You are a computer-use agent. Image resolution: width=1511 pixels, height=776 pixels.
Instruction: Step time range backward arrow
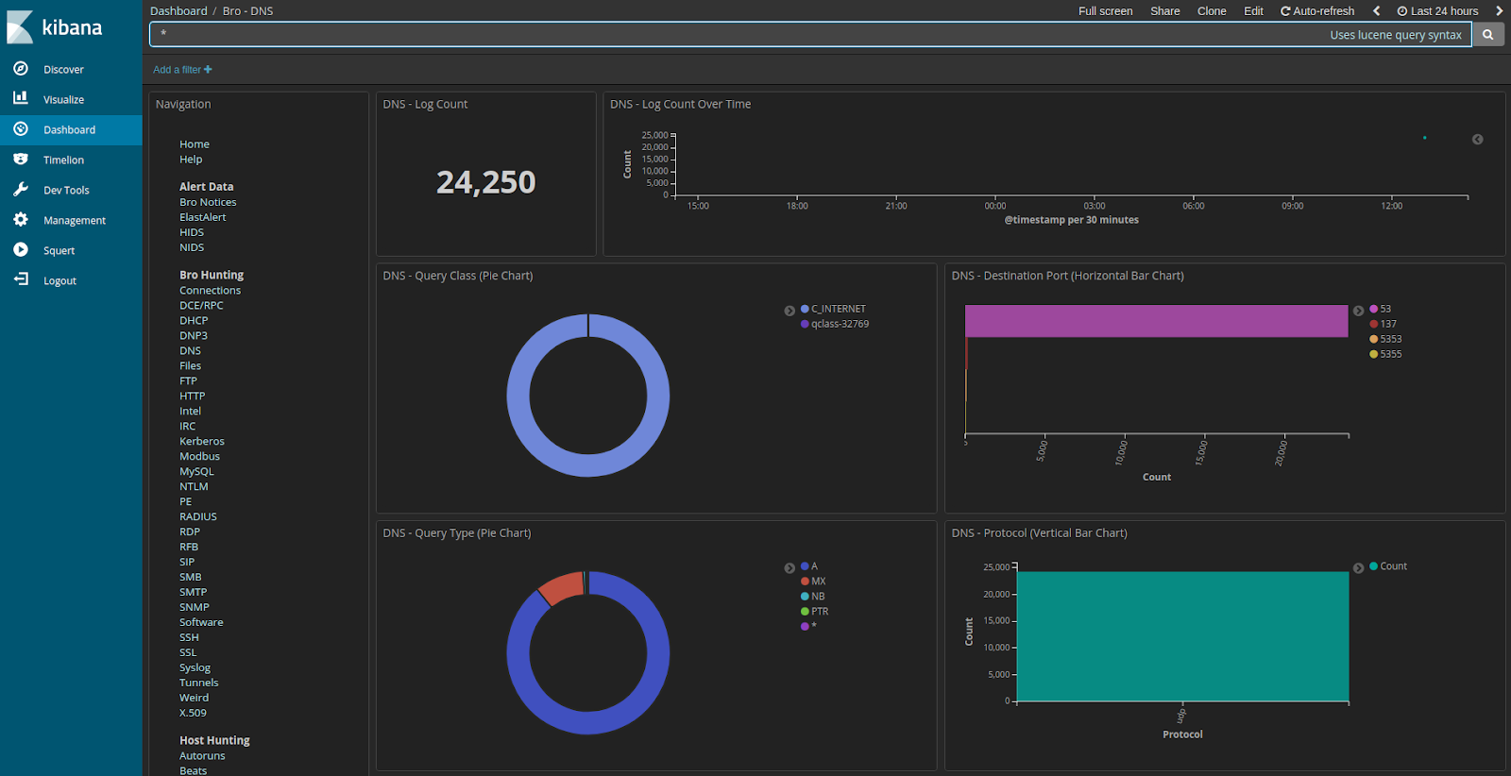coord(1377,11)
